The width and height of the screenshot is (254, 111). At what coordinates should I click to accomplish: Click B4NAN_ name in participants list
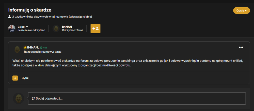(68, 27)
